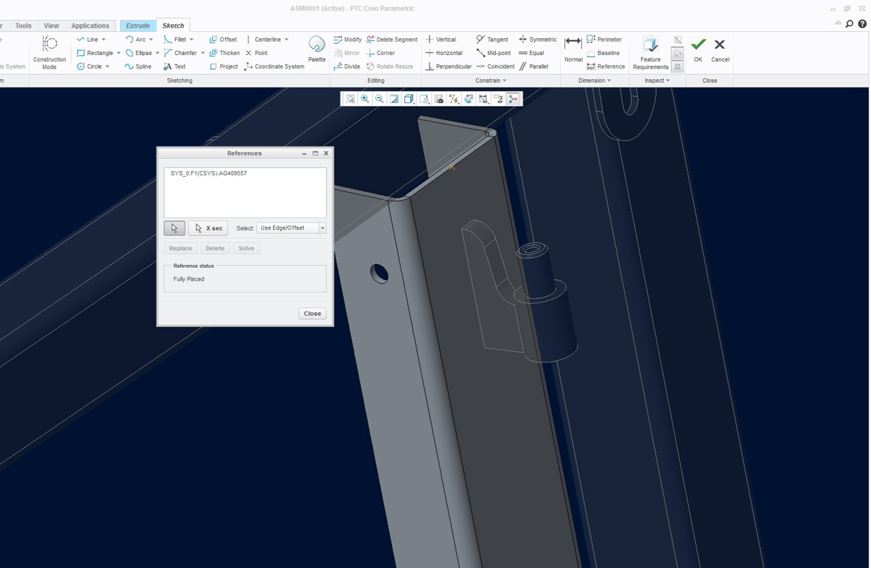Click Zoom In in the graphics toolbar
Viewport: 871px width, 568px height.
pos(365,99)
